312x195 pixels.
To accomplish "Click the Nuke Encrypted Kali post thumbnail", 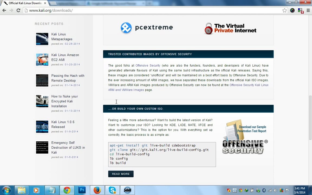I will (42, 101).
